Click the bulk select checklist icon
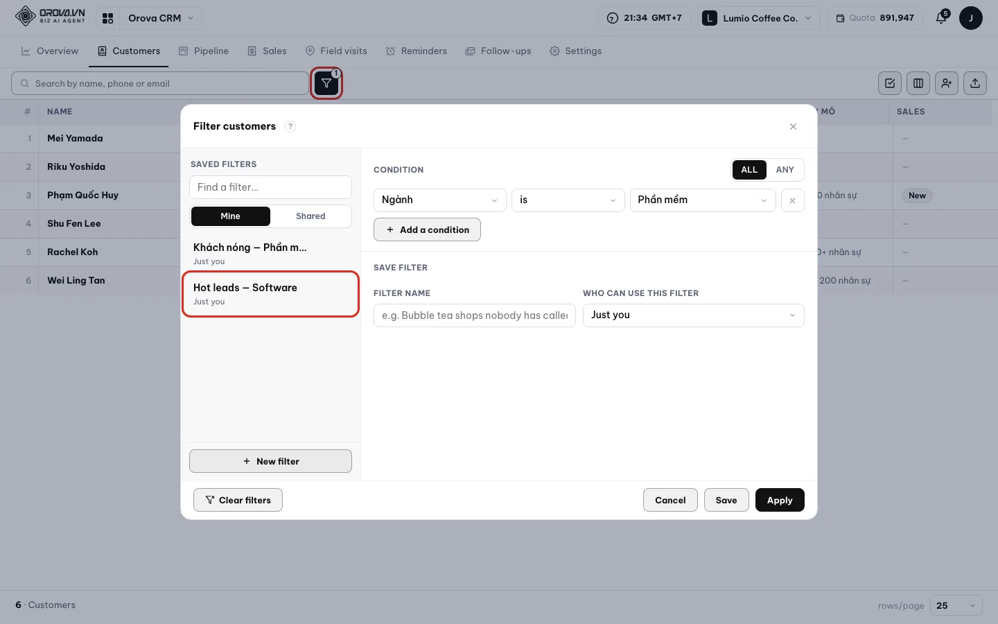Viewport: 998px width, 624px height. click(x=890, y=83)
